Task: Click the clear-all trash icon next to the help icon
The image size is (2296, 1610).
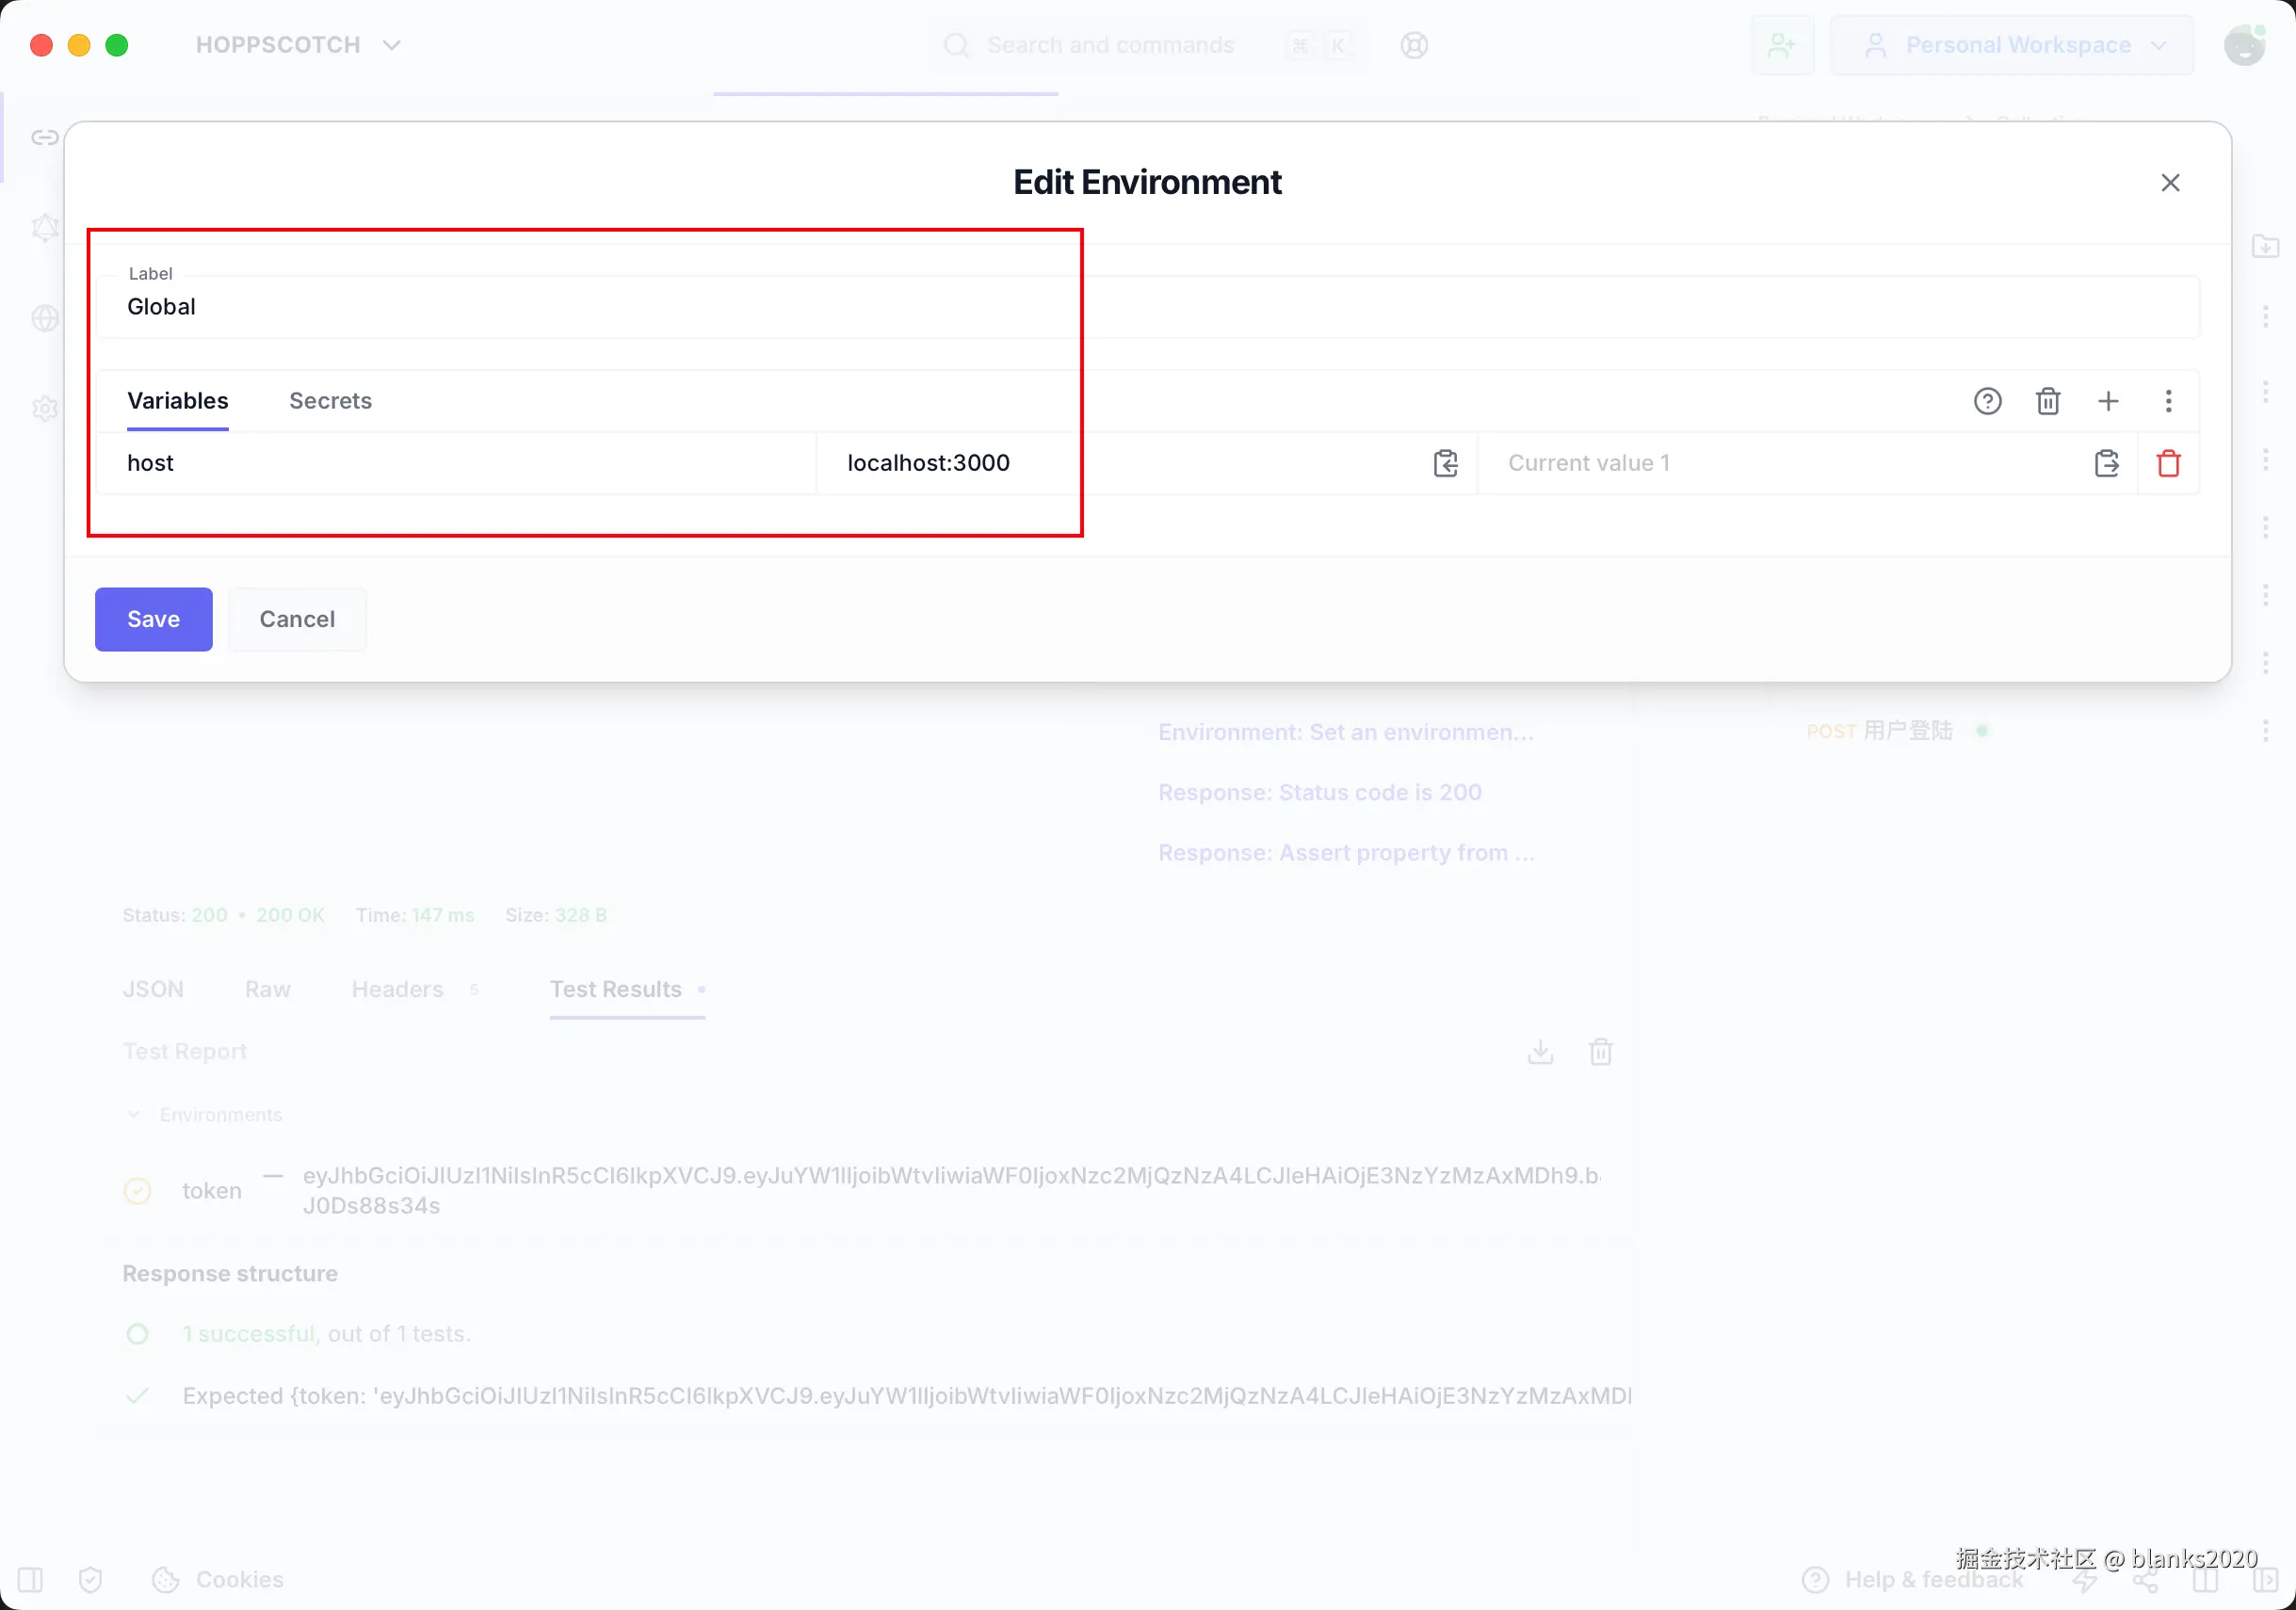Action: [x=2047, y=401]
